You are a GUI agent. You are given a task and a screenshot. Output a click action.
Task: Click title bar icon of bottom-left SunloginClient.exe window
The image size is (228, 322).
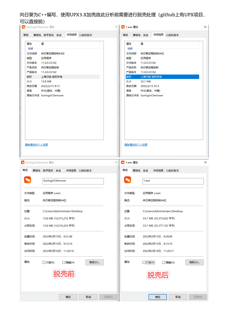pos(23,163)
